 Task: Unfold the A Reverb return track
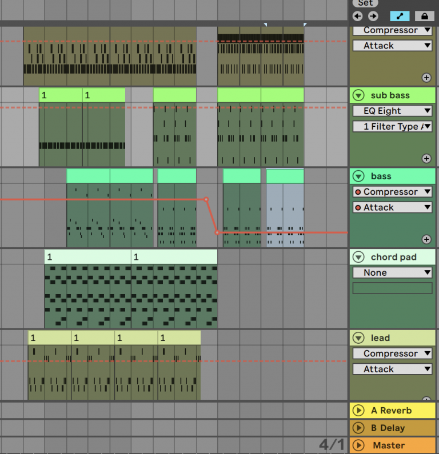pyautogui.click(x=358, y=410)
